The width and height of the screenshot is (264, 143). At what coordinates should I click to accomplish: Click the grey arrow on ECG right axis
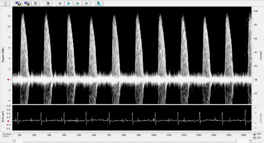(x=256, y=118)
